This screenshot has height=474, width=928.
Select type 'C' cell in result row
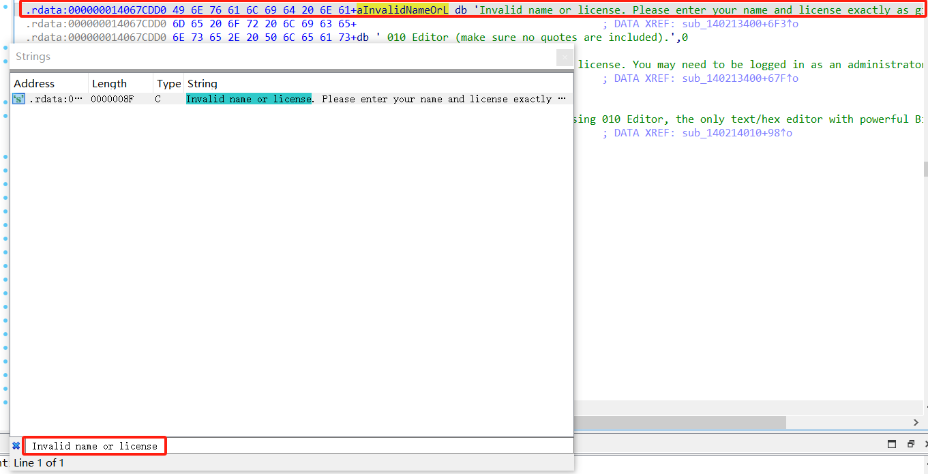tap(158, 99)
